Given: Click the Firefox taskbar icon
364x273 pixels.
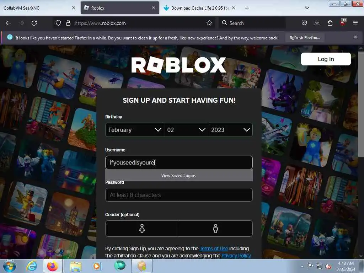Looking at the screenshot, I should 53,266.
